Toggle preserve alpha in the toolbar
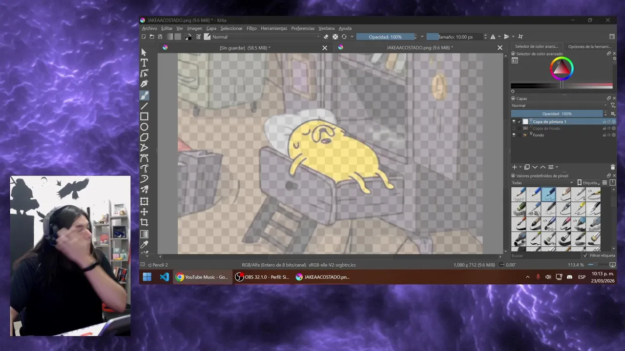 pyautogui.click(x=335, y=37)
